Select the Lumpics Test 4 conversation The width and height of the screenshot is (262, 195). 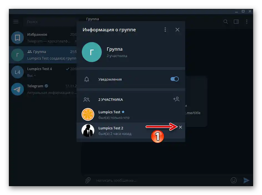[42, 72]
